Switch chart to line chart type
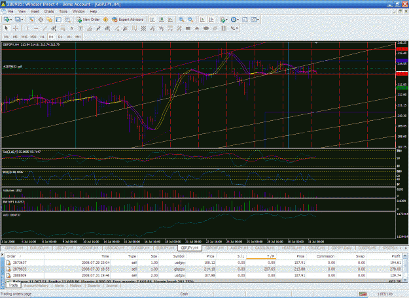The image size is (409, 298). pyautogui.click(x=170, y=20)
